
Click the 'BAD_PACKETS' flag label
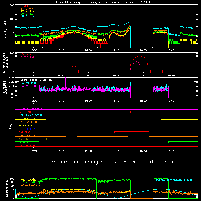click(27, 146)
